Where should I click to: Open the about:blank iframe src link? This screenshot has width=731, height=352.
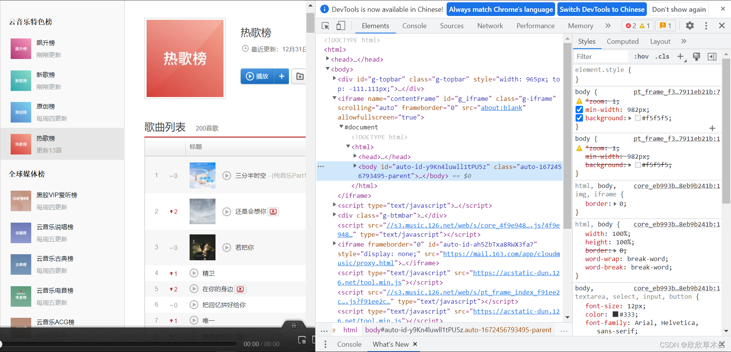501,108
